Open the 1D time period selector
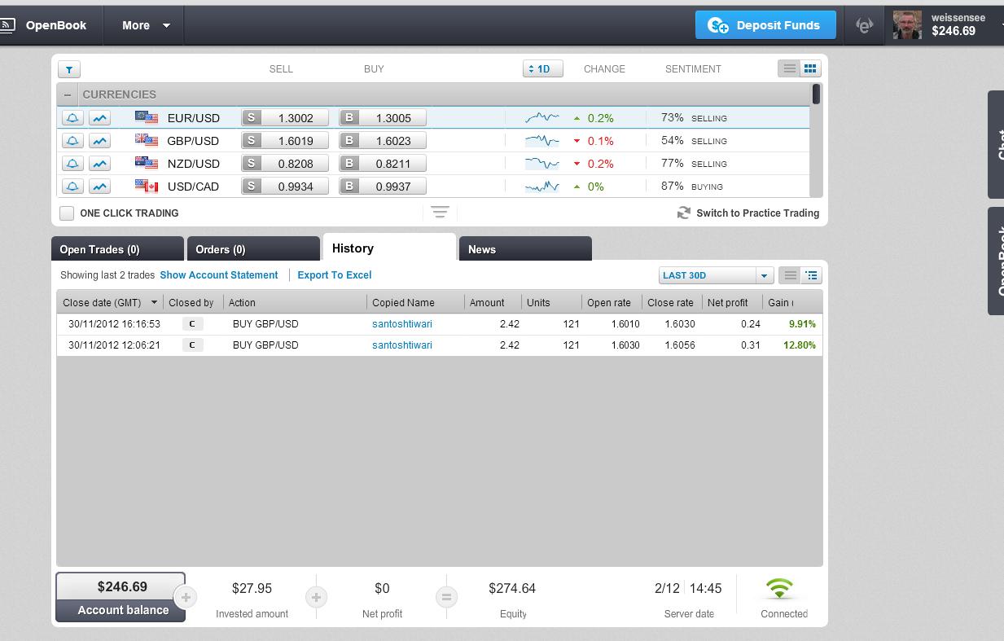 pos(542,69)
